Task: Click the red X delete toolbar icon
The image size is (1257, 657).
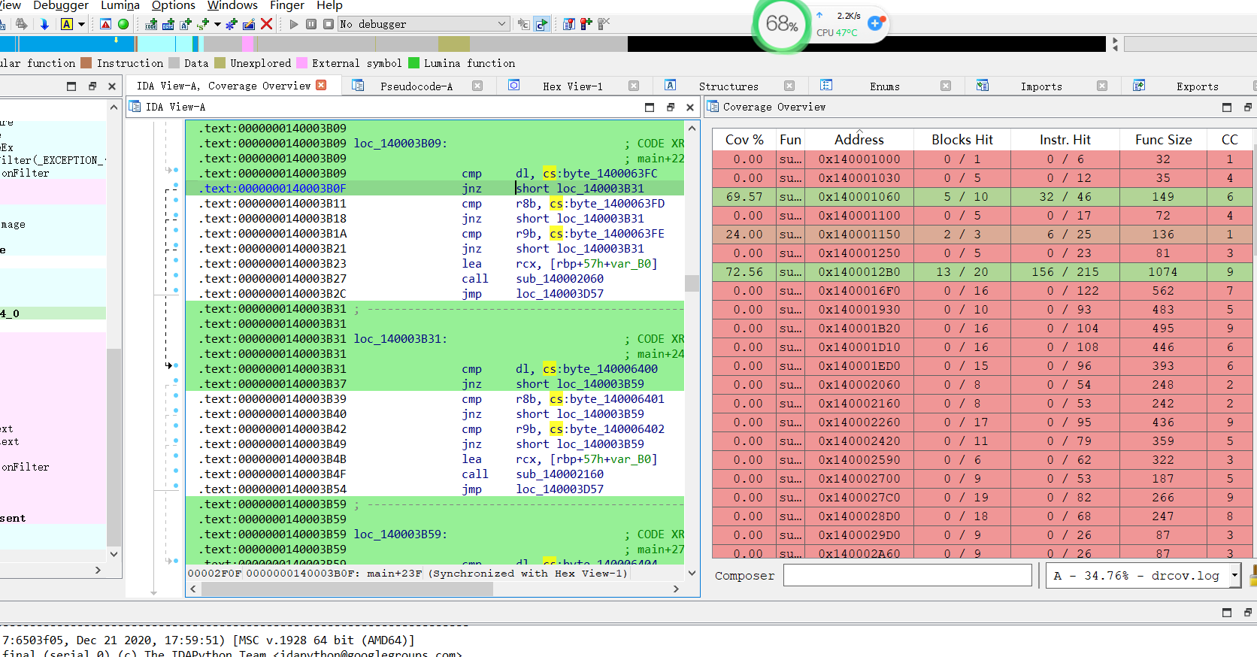Action: tap(266, 24)
